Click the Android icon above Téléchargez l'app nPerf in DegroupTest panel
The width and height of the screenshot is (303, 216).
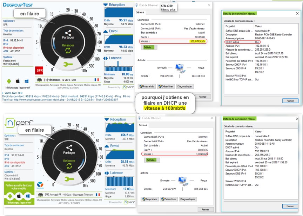coord(9,81)
